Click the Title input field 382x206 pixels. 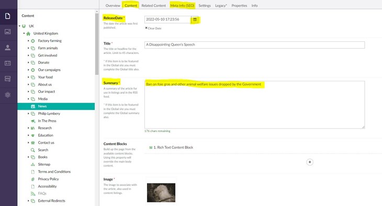click(x=254, y=45)
